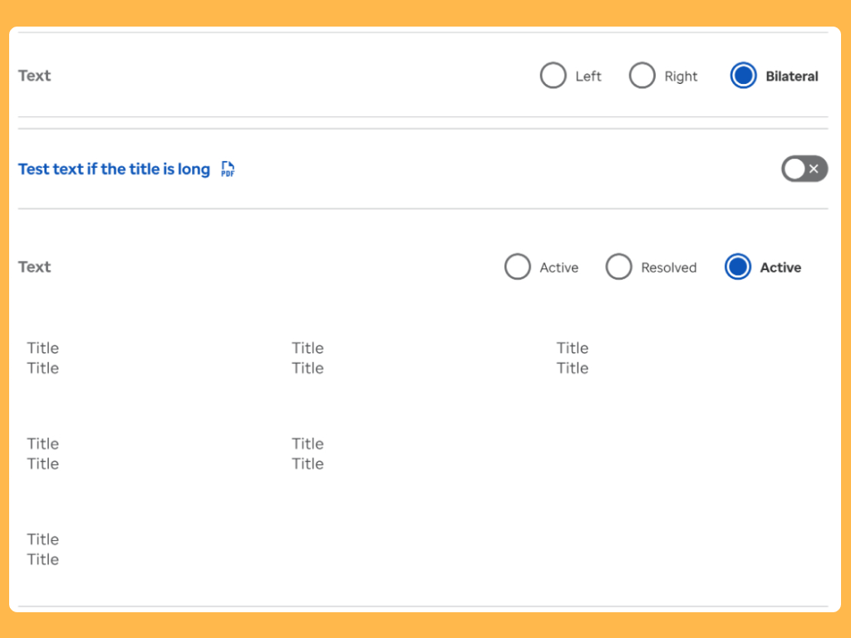The image size is (851, 638).
Task: Click the upper Title in first row, first column
Action: tap(43, 348)
